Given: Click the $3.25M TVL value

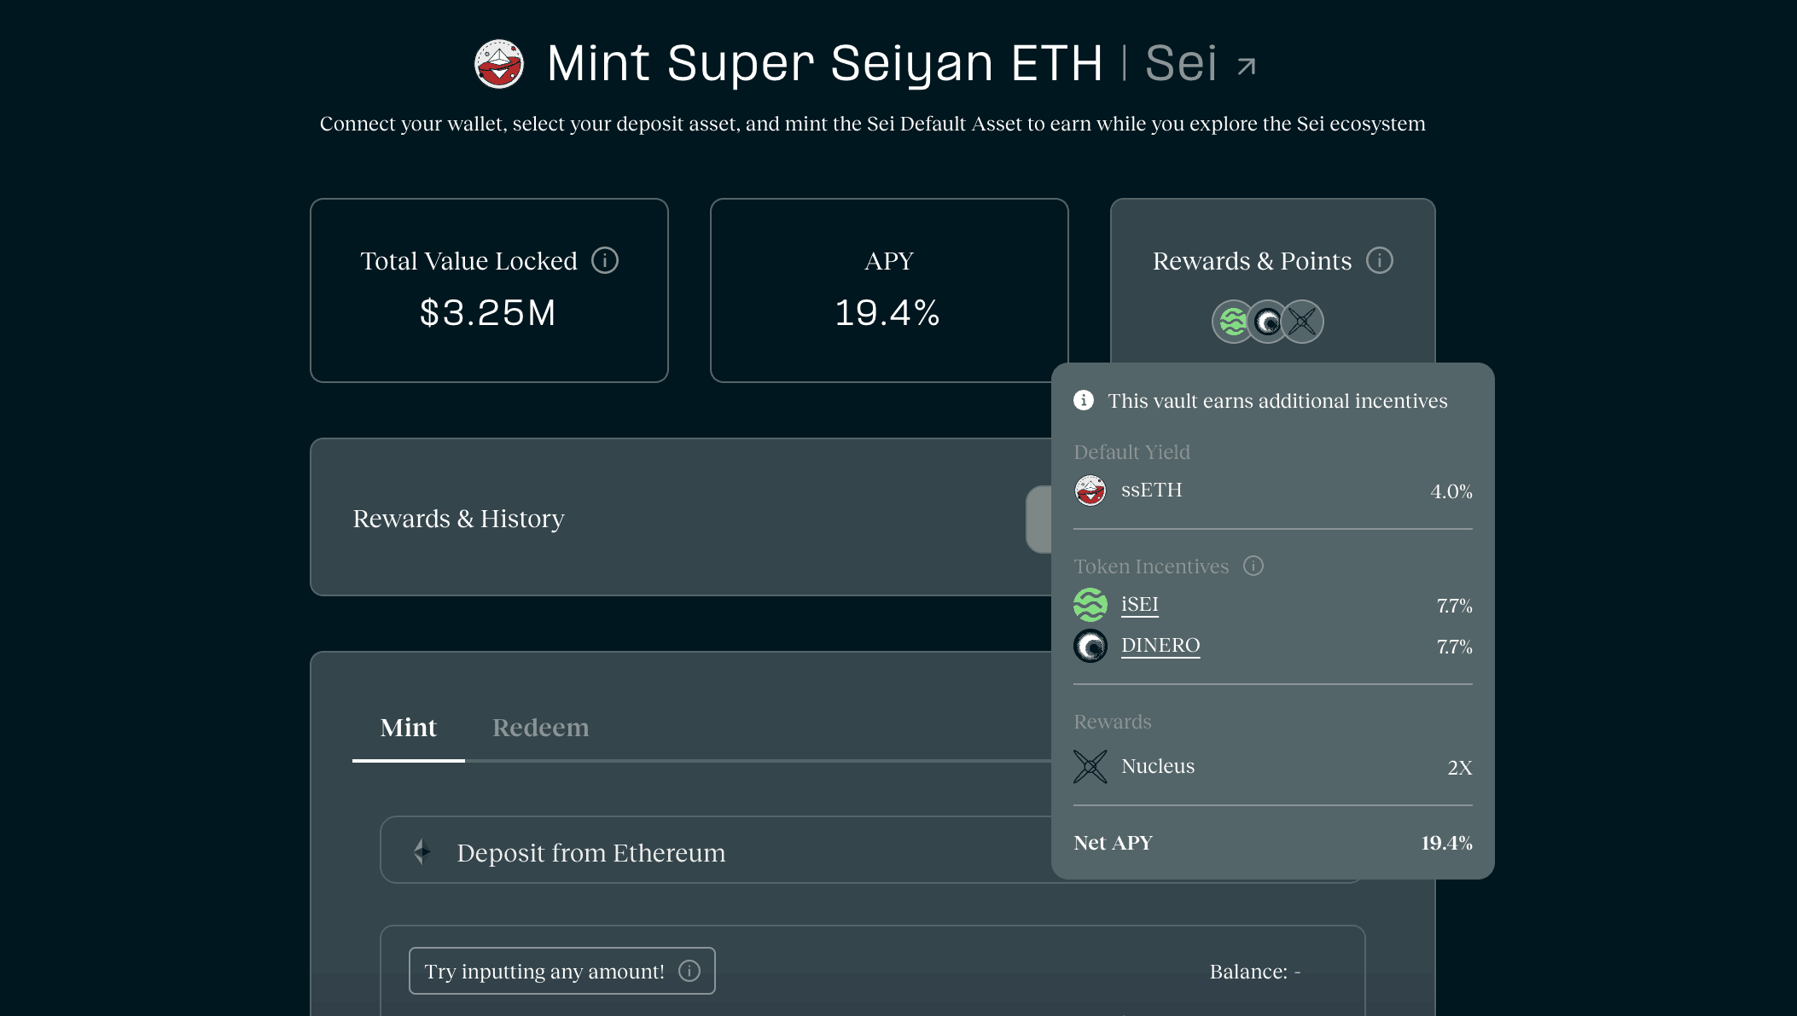Looking at the screenshot, I should click(488, 313).
